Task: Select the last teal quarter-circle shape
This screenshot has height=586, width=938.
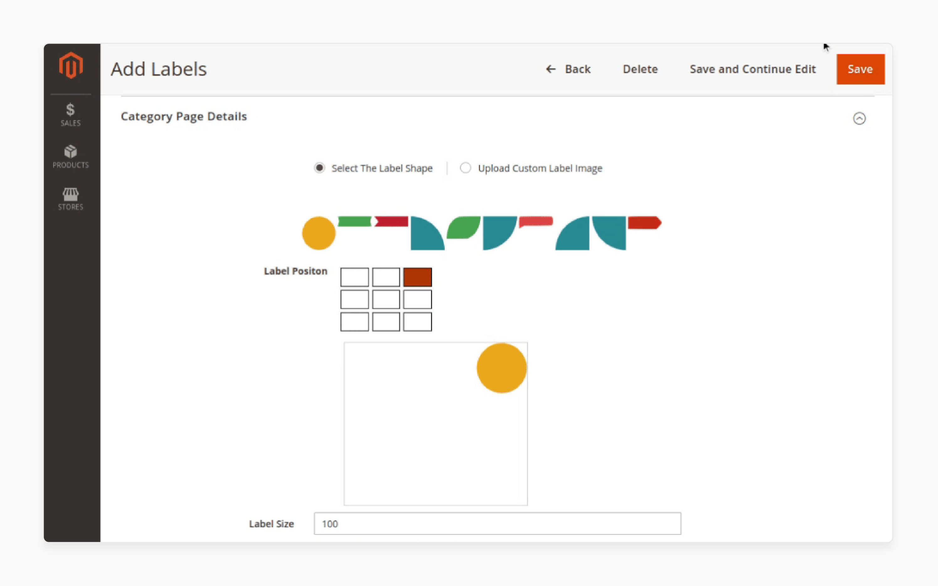Action: click(x=609, y=233)
